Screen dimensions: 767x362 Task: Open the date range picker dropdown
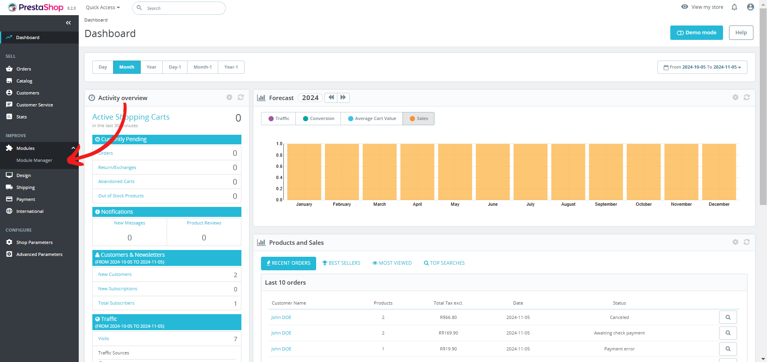point(702,67)
